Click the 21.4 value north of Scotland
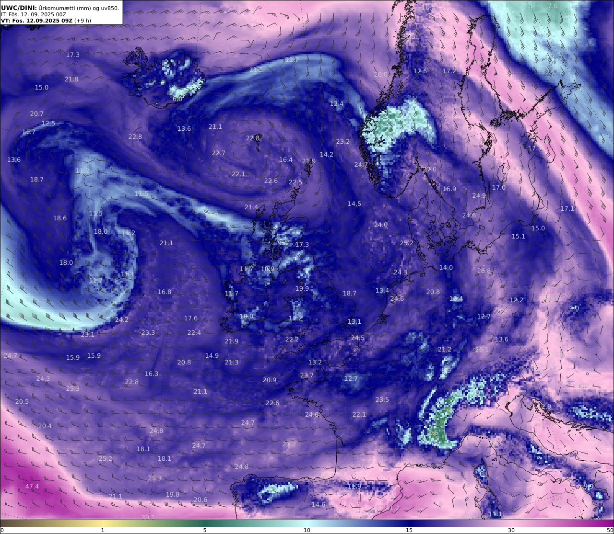 pyautogui.click(x=251, y=207)
